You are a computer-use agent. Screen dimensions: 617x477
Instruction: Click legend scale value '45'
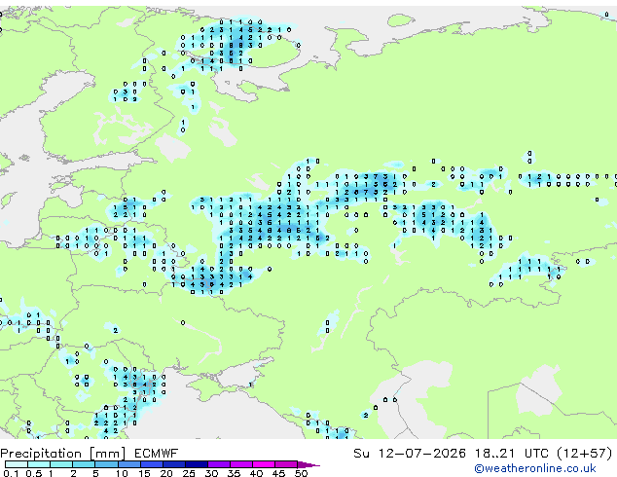278,473
